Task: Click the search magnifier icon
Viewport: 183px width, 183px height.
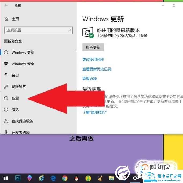Action: click(69, 30)
